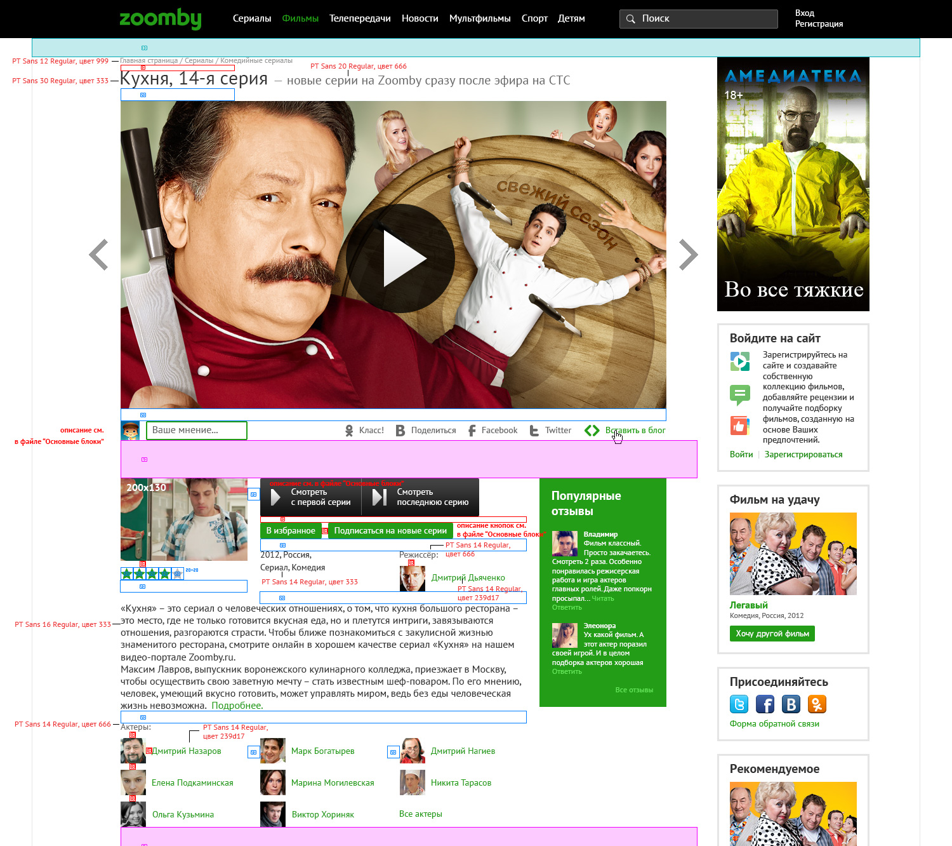Viewport: 952px width, 846px height.
Task: Open Сериалы menu item
Action: [252, 18]
